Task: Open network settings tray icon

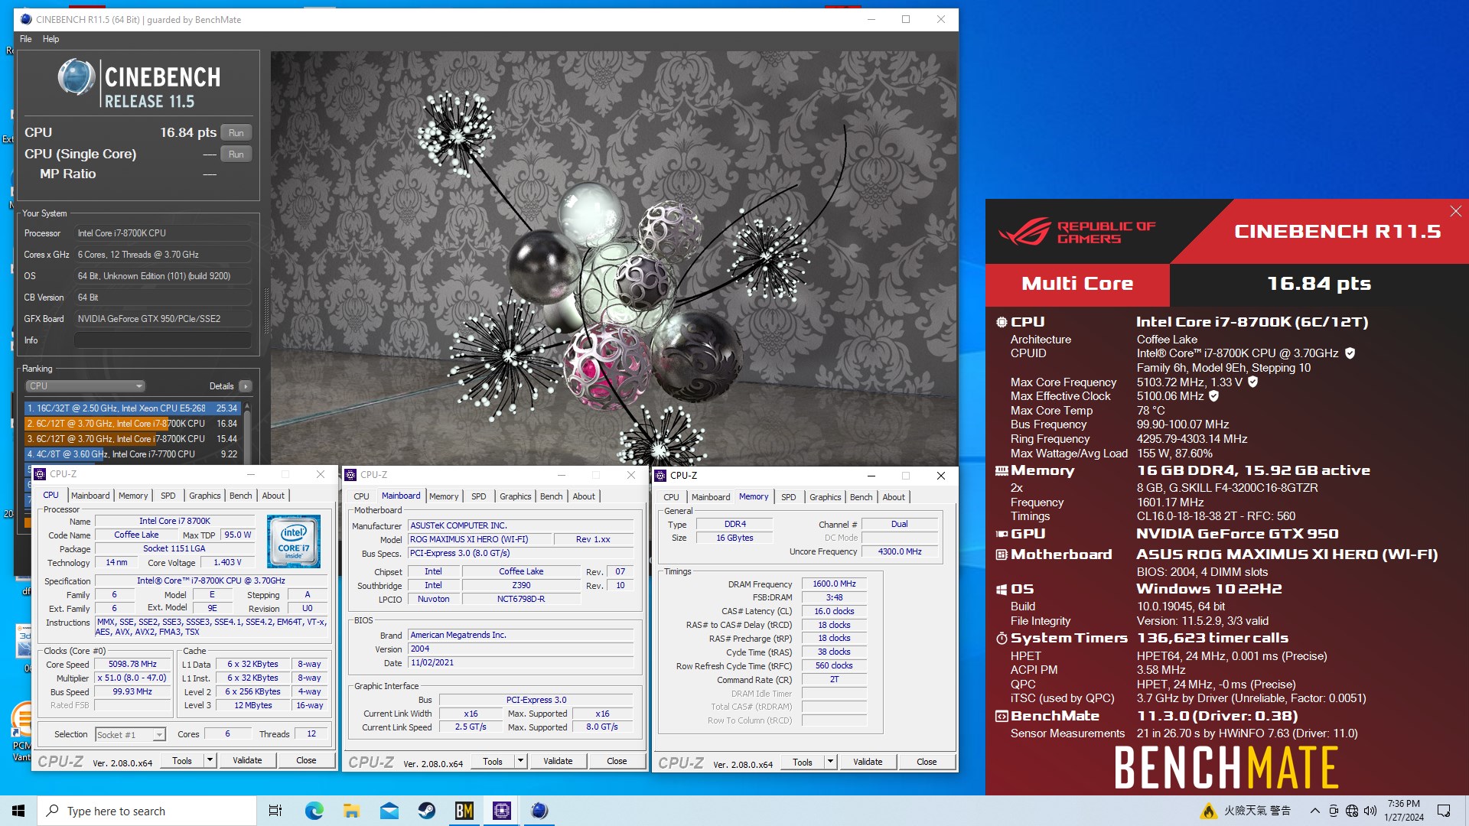Action: click(x=1352, y=811)
